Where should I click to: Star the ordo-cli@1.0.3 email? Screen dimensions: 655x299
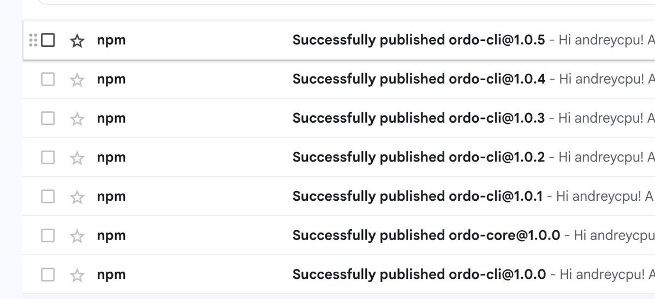click(x=78, y=118)
